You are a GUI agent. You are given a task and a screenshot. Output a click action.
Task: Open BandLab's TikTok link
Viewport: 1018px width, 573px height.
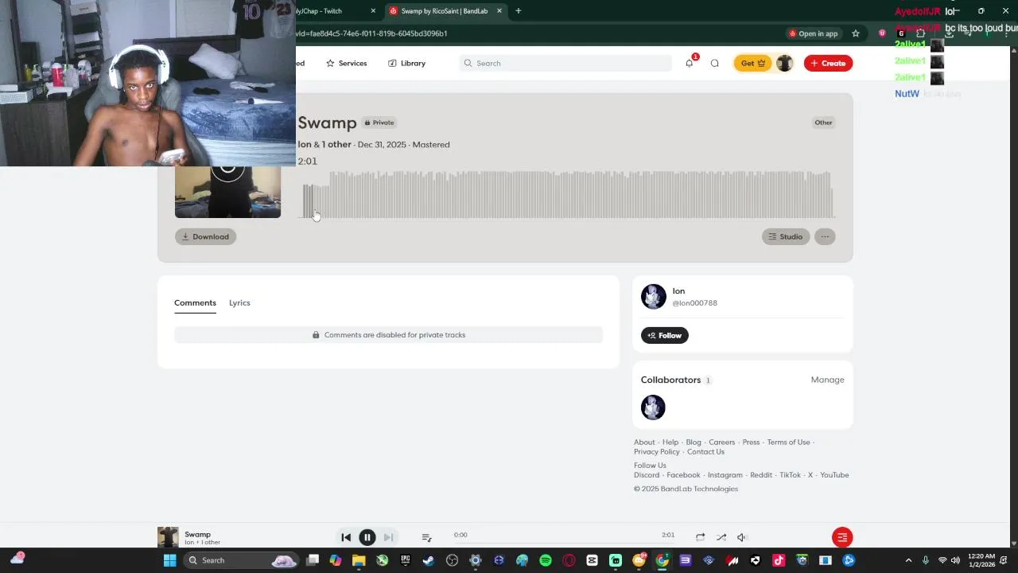[790, 475]
